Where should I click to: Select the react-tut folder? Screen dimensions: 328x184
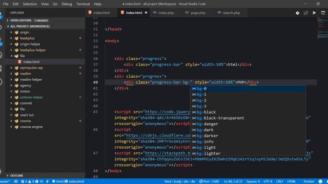[x=45, y=115]
